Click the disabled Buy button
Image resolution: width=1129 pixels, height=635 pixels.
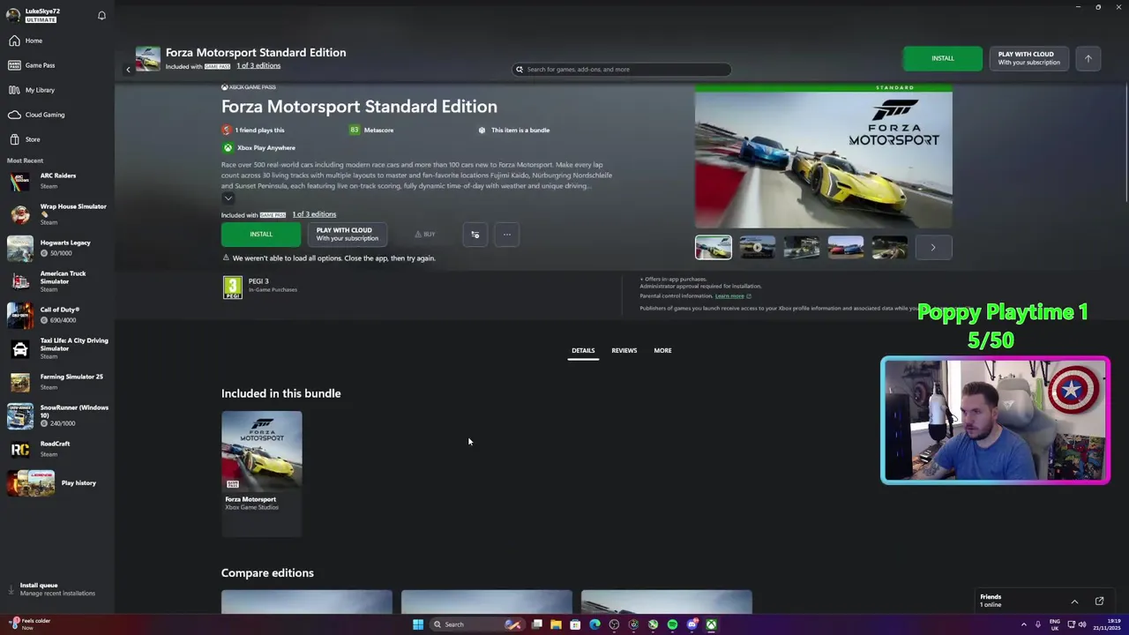point(425,235)
